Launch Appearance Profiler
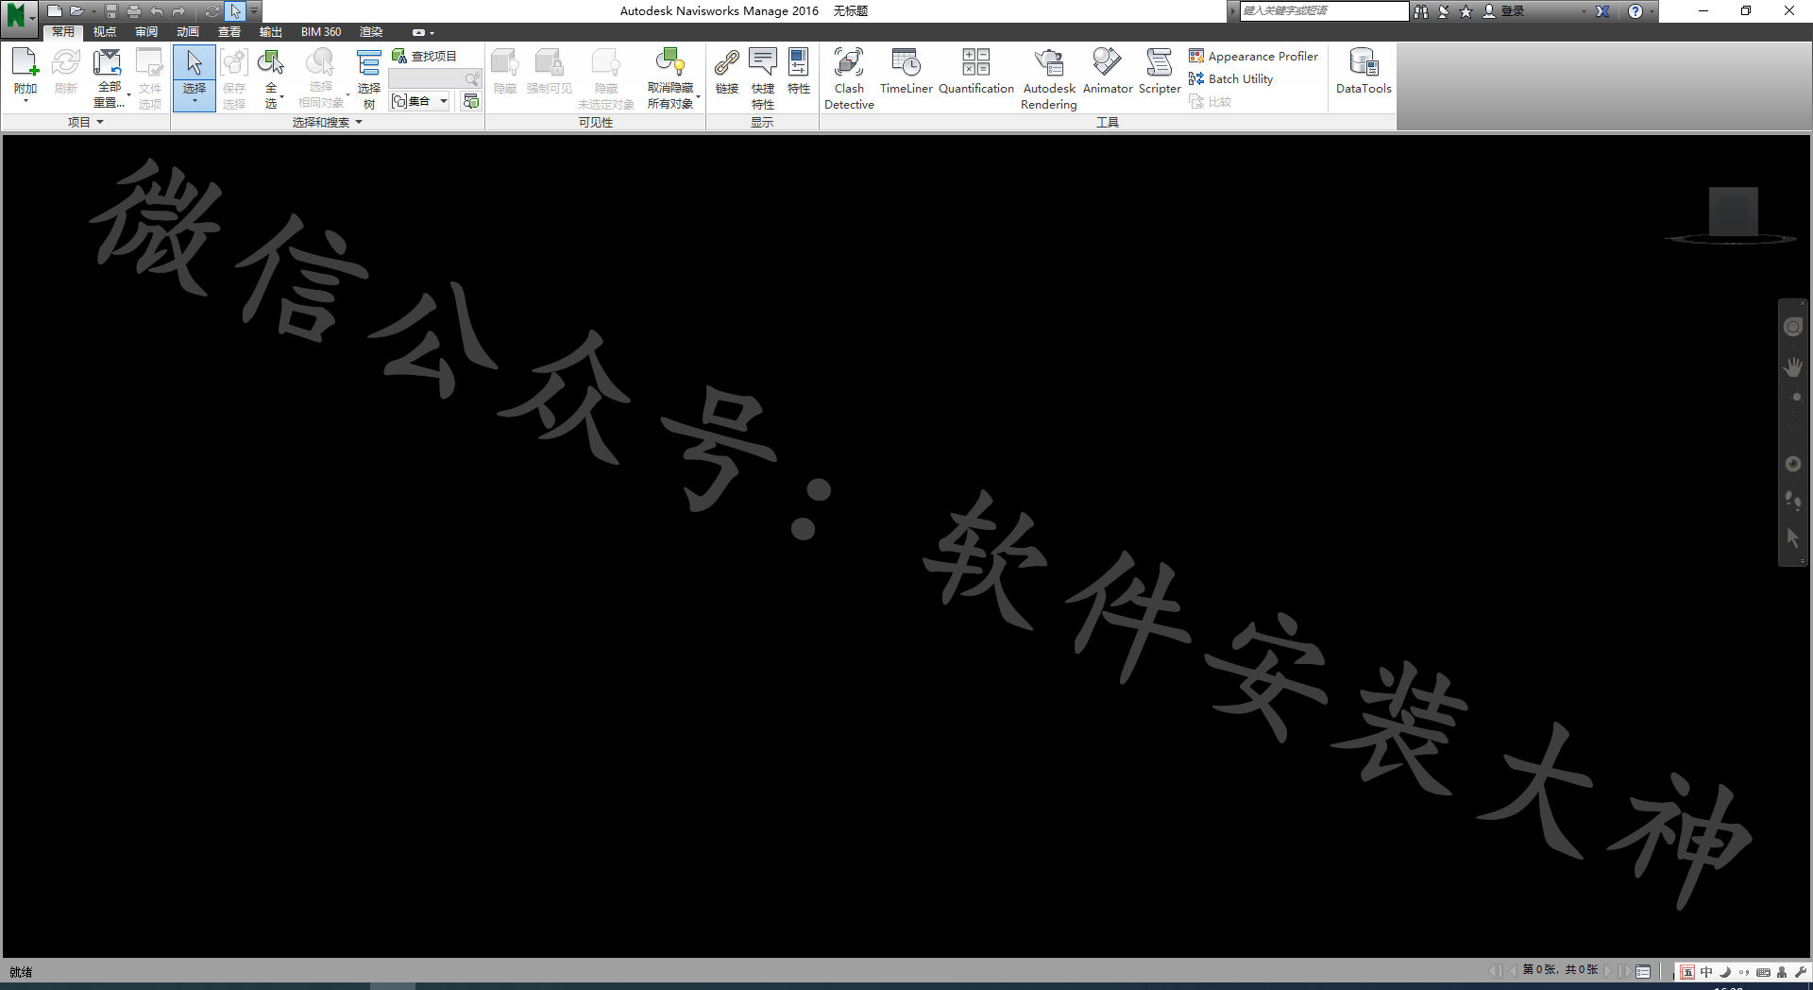 coord(1253,57)
